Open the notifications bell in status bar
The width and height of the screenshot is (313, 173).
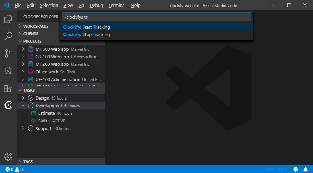pyautogui.click(x=306, y=170)
